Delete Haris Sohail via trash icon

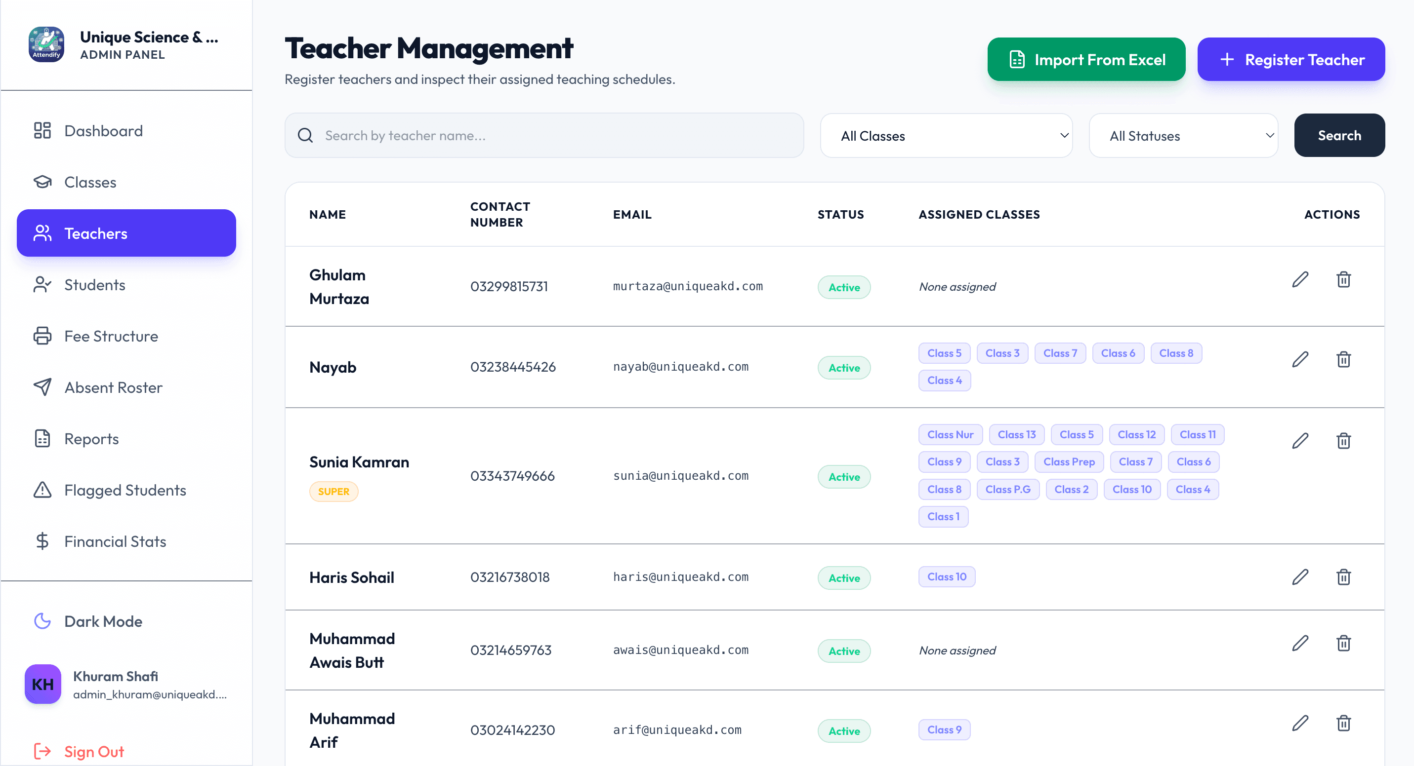1343,577
